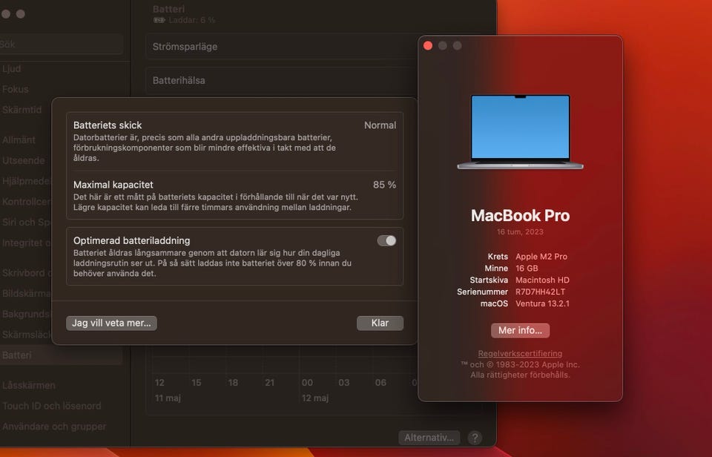The image size is (712, 457).
Task: Click the MacBook Pro title text
Action: [520, 215]
